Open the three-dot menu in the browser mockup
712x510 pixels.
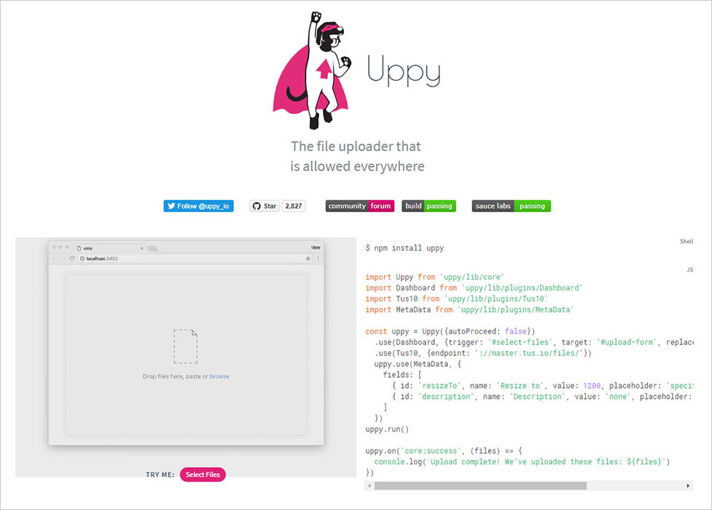(318, 257)
